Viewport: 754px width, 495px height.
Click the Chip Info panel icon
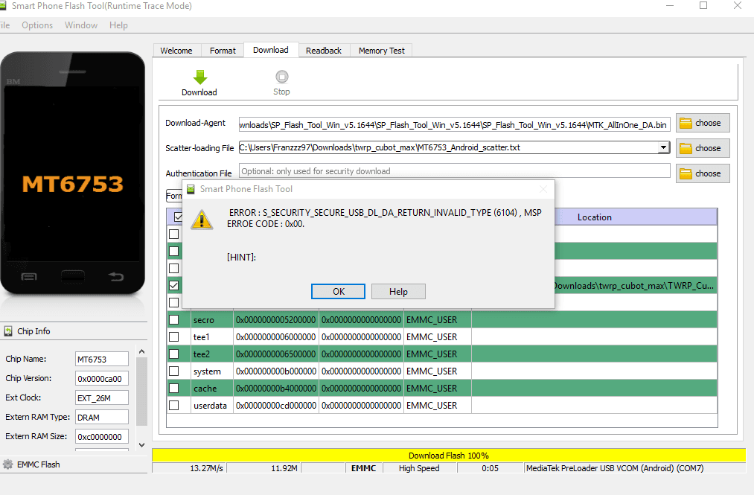pos(8,331)
